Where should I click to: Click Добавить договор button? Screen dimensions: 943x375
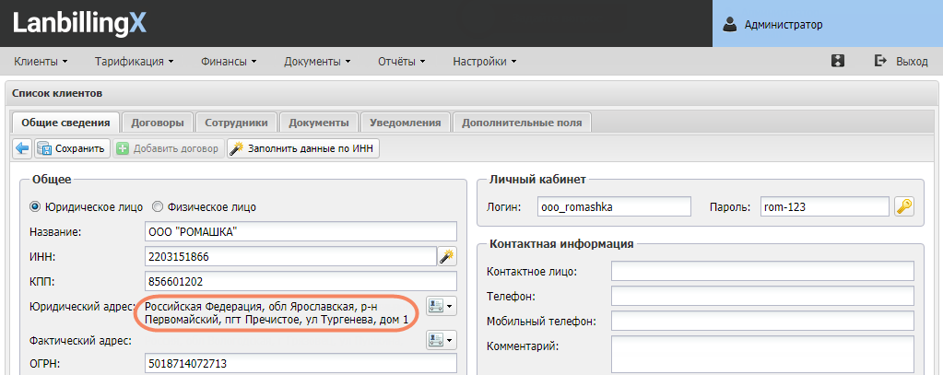(169, 148)
